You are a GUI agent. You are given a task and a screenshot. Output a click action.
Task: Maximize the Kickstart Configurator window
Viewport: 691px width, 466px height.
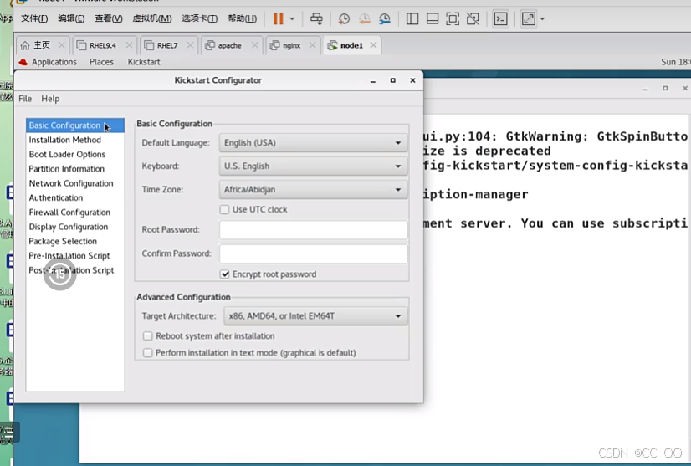392,80
